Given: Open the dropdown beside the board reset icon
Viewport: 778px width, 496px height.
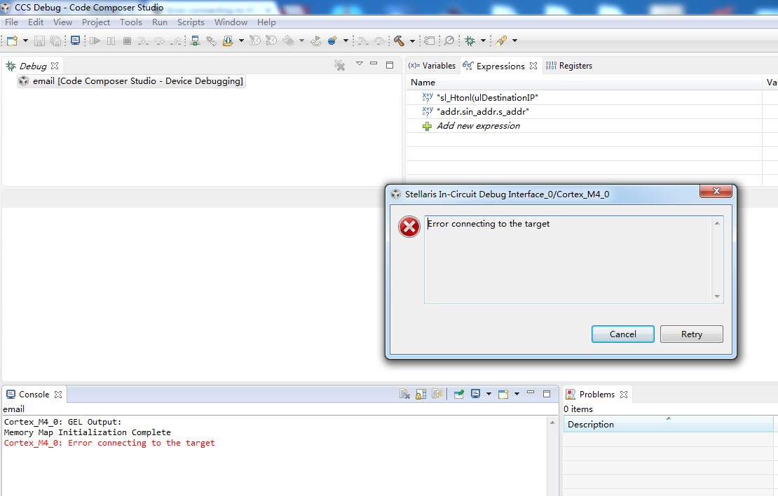Looking at the screenshot, I should (301, 41).
